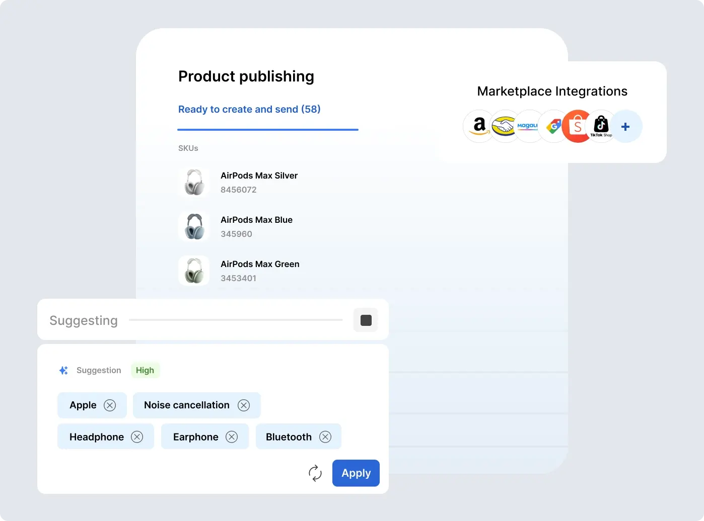Click SKU number 345960
Viewport: 704px width, 521px height.
point(236,234)
